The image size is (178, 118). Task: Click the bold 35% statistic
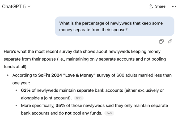click(60, 106)
